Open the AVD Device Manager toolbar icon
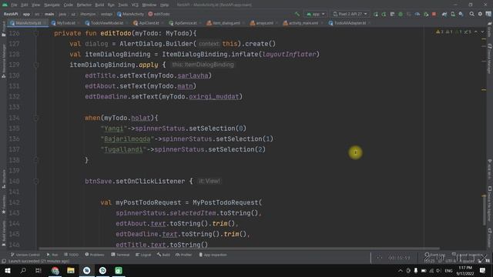Image resolution: width=493 pixels, height=277 pixels. 453,14
